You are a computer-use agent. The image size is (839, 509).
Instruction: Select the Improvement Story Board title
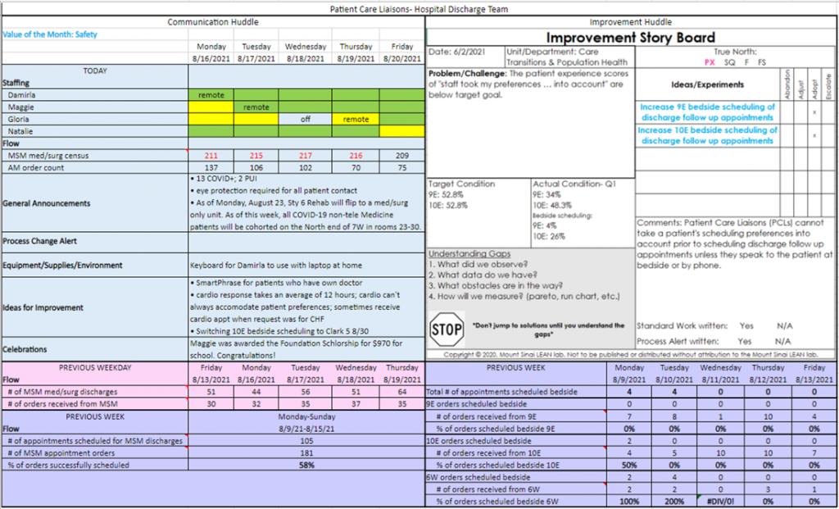click(630, 38)
